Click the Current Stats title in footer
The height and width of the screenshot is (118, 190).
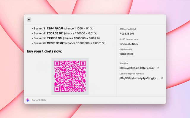click(x=39, y=100)
